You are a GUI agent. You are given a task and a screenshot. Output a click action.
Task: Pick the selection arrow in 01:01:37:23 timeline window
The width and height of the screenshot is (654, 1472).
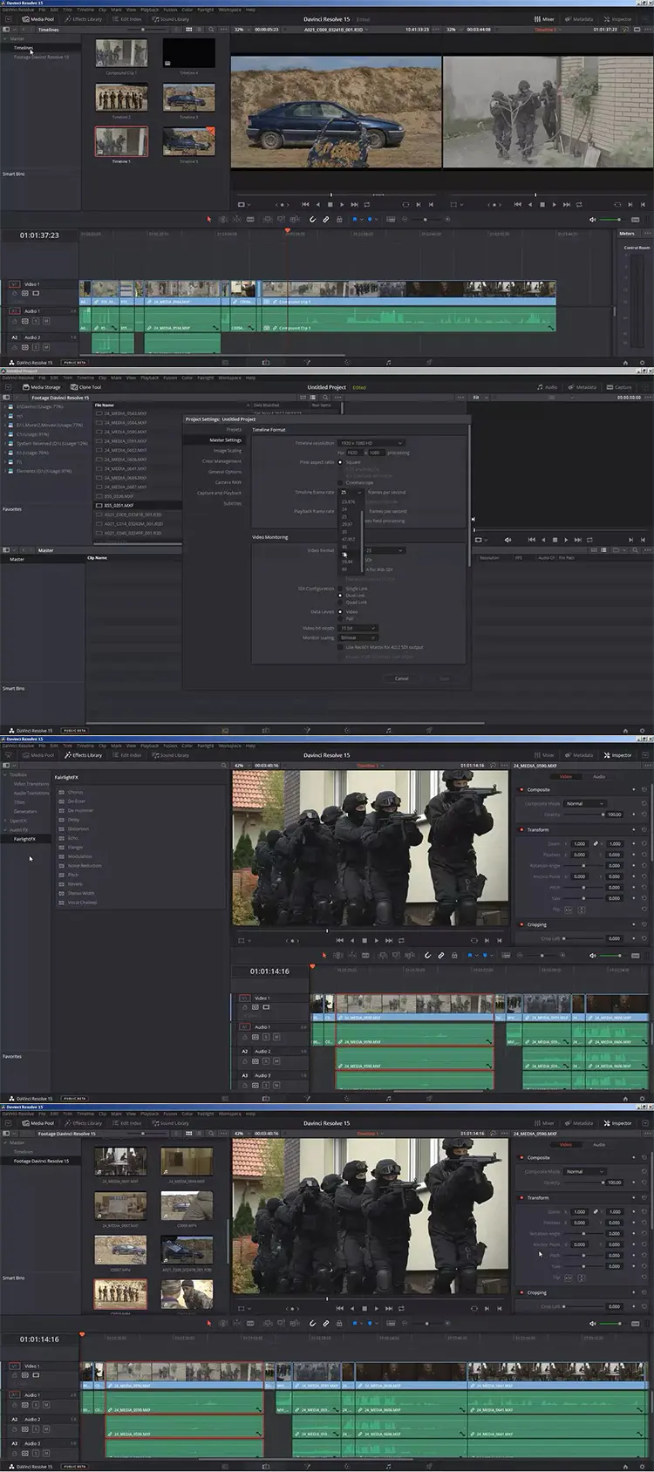pyautogui.click(x=209, y=220)
